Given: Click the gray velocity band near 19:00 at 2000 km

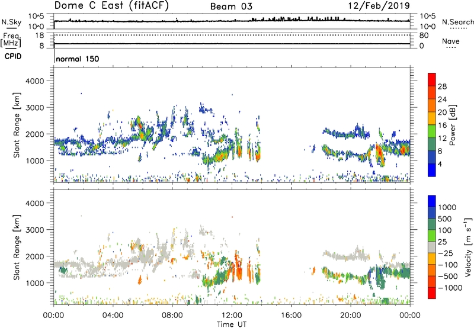Looking at the screenshot, I should [346, 256].
